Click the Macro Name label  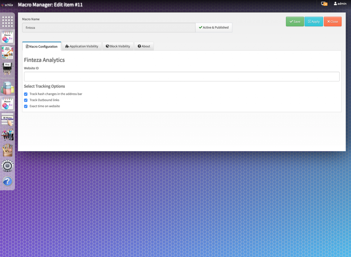click(x=31, y=19)
